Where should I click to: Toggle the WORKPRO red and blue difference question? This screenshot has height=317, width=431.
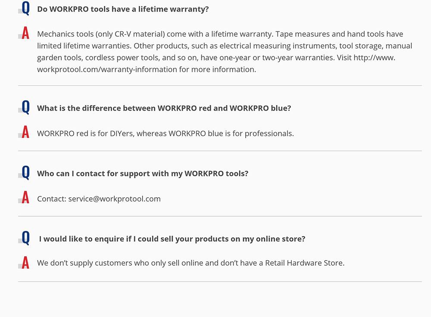164,108
